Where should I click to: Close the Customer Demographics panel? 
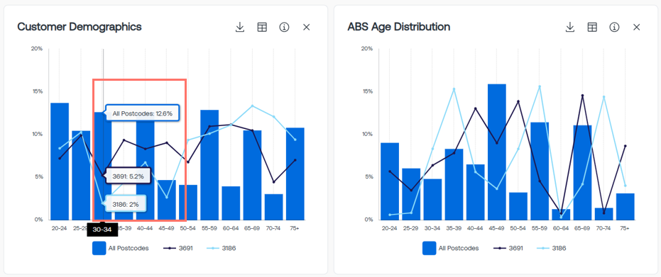[307, 28]
